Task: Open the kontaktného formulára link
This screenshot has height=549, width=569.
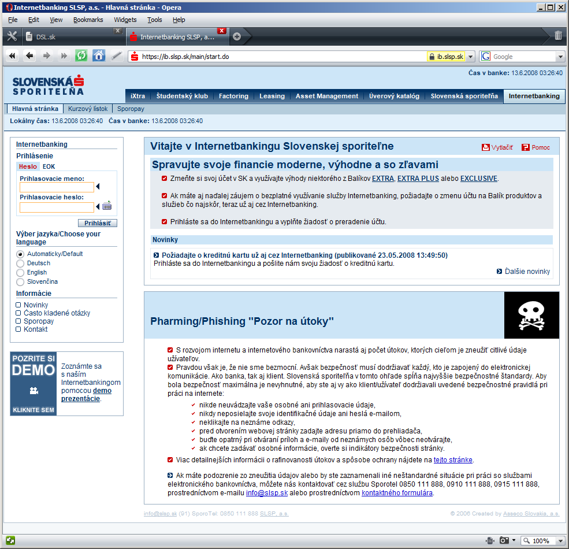Action: coord(397,493)
